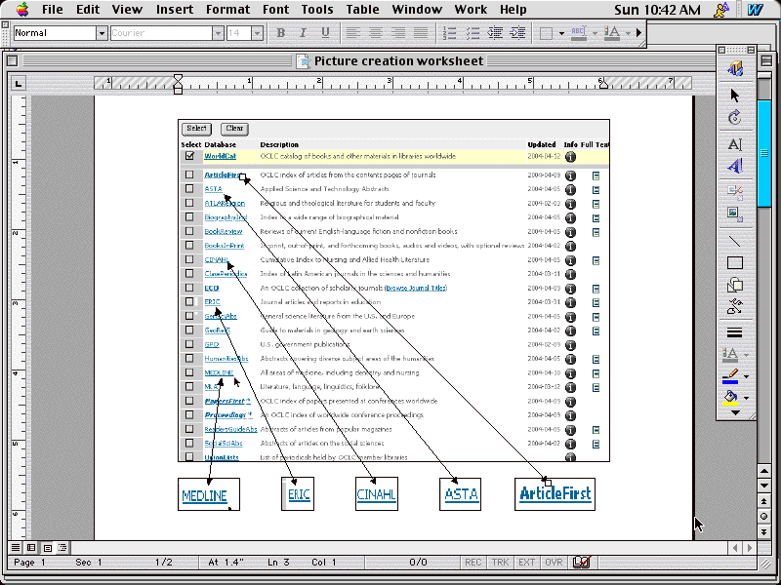
Task: Select the Line drawing tool
Action: [735, 241]
